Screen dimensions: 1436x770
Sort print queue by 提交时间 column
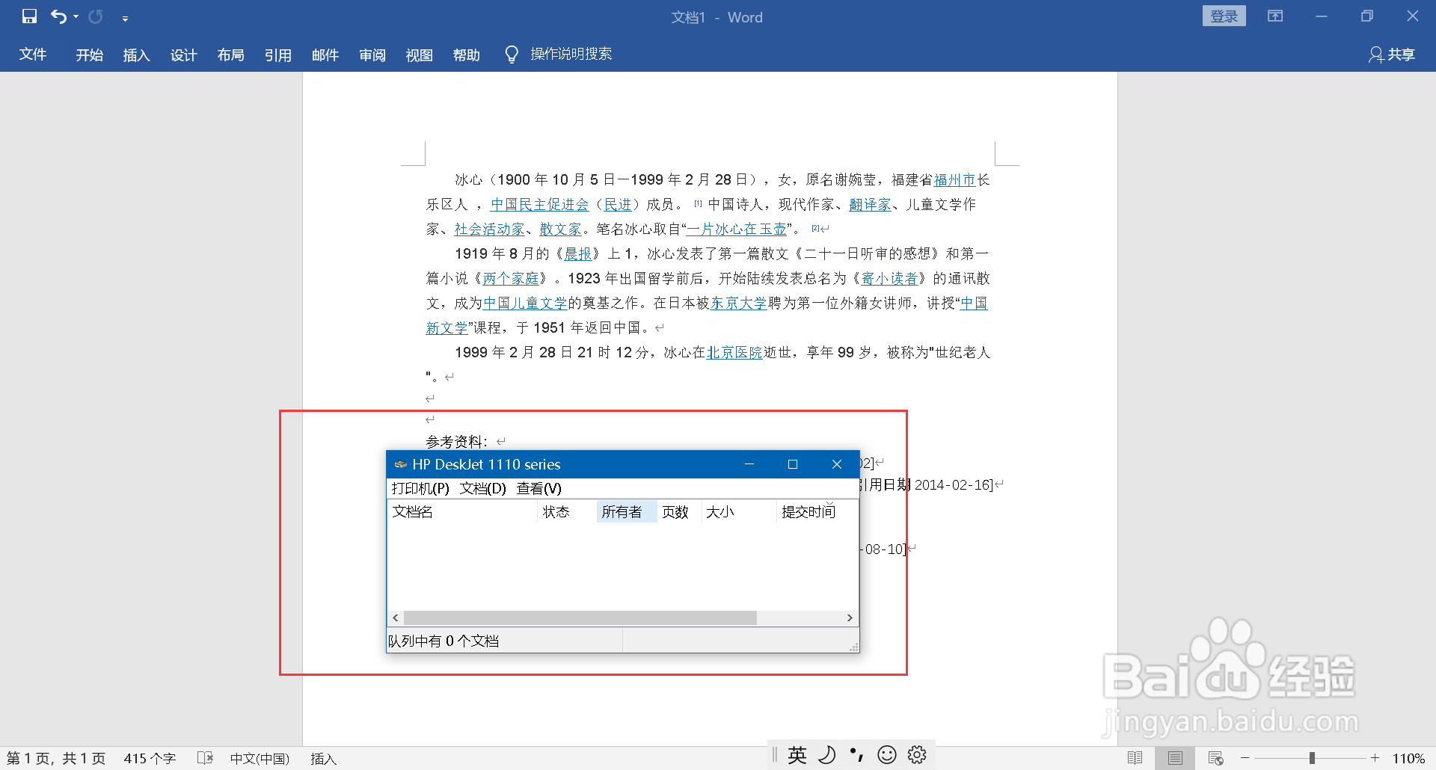tap(817, 511)
